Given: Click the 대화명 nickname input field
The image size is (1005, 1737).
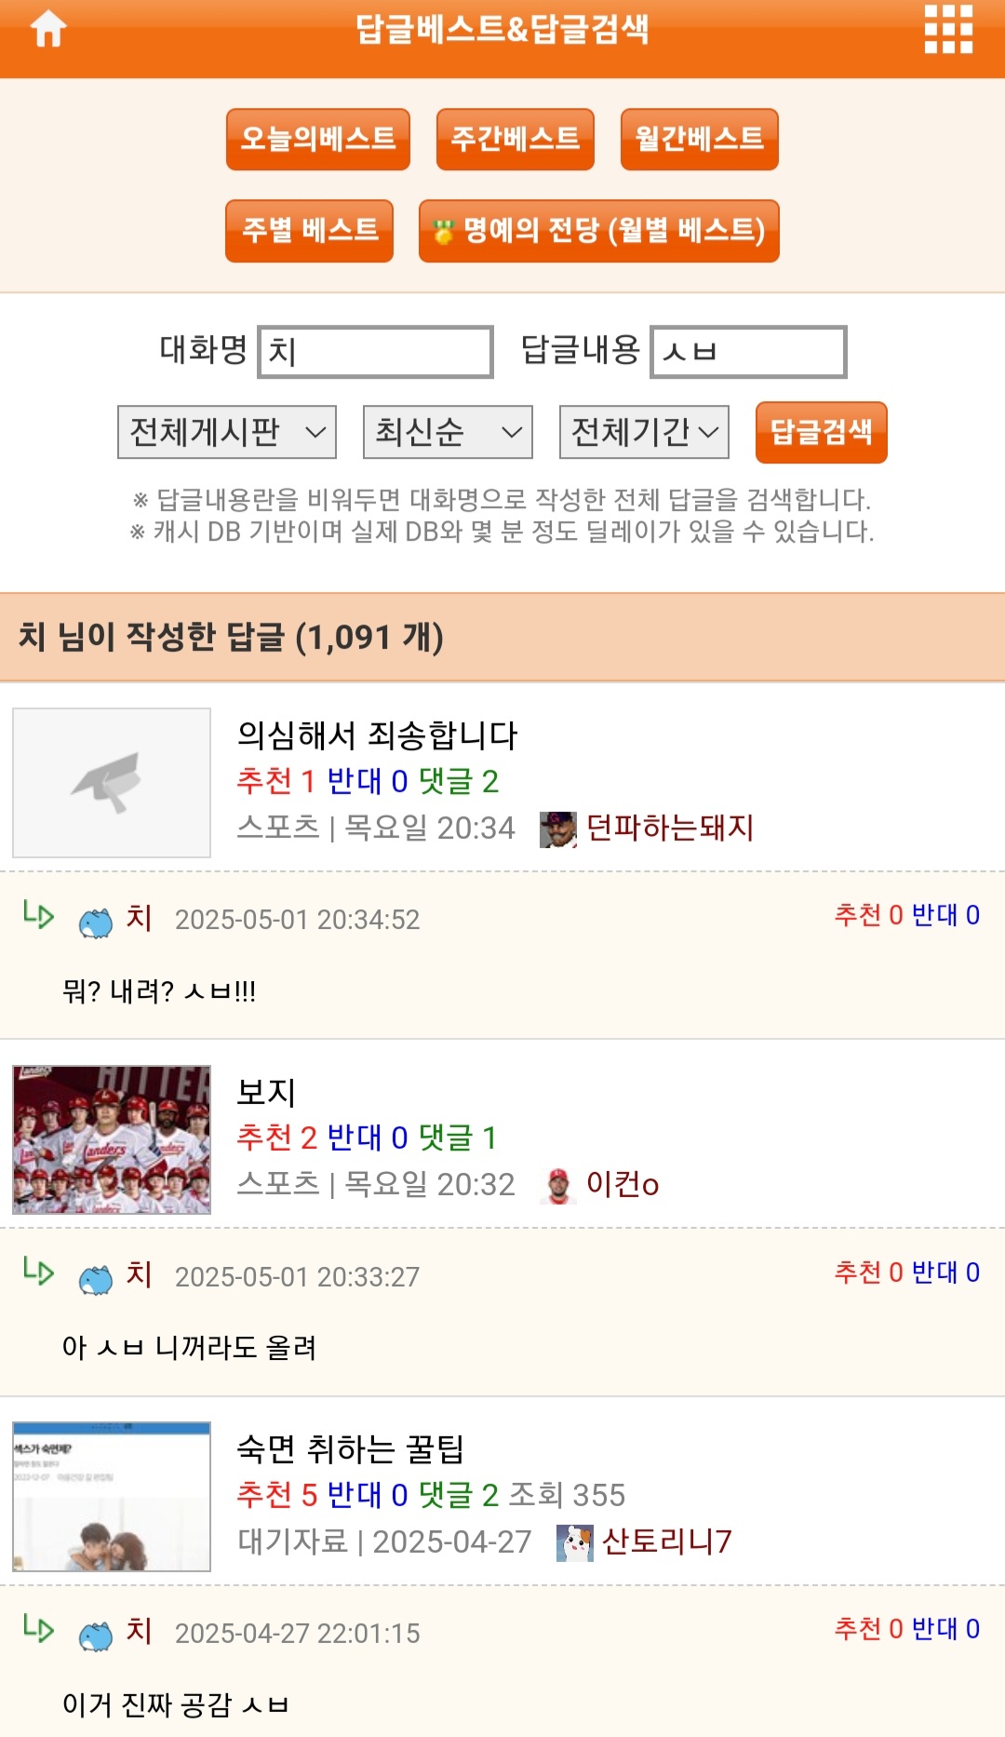Looking at the screenshot, I should (x=375, y=352).
